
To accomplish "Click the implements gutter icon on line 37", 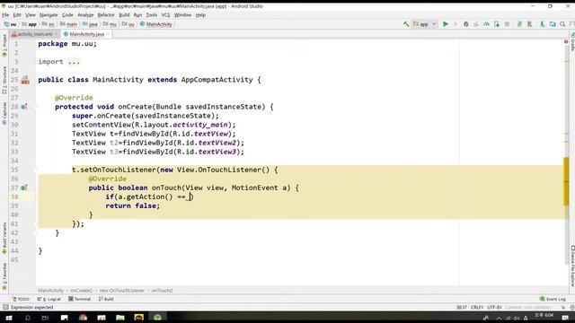I will pyautogui.click(x=24, y=188).
